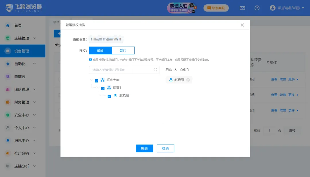Click the 虾皮大卖 organization icon

coord(102,80)
